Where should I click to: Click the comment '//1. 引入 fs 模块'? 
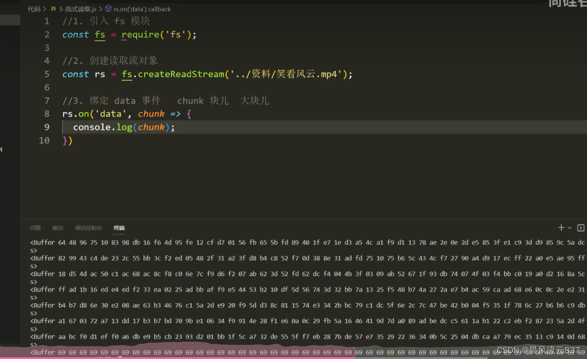[x=106, y=21]
